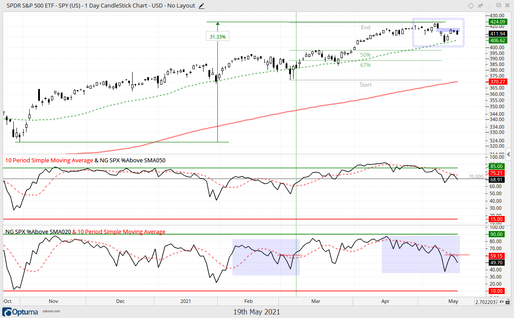Click the 75.21 red value tag

coord(496,173)
